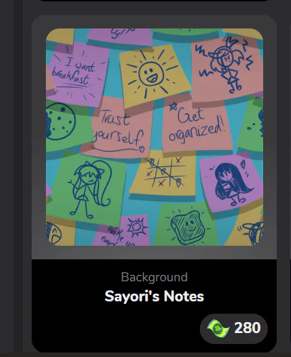Click the long-haired girl holding book doodle
This screenshot has width=291, height=357.
point(232,183)
